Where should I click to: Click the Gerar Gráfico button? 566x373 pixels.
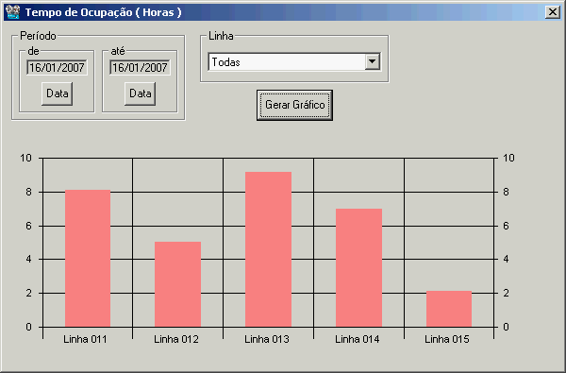click(x=294, y=105)
